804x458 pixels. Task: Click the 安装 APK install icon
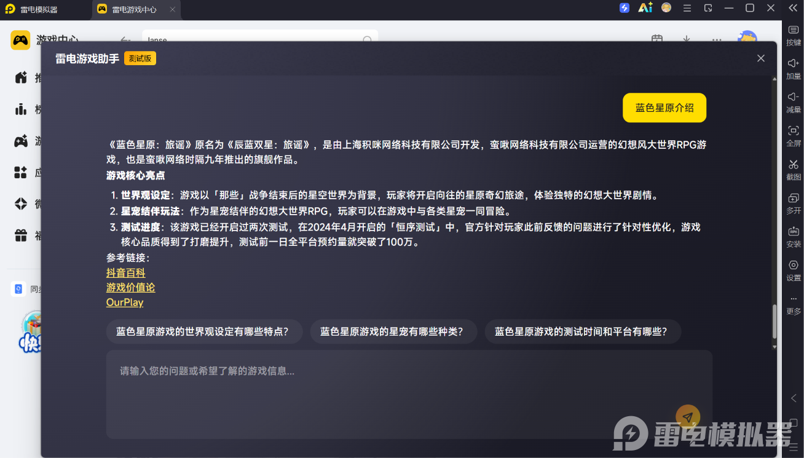tap(794, 237)
